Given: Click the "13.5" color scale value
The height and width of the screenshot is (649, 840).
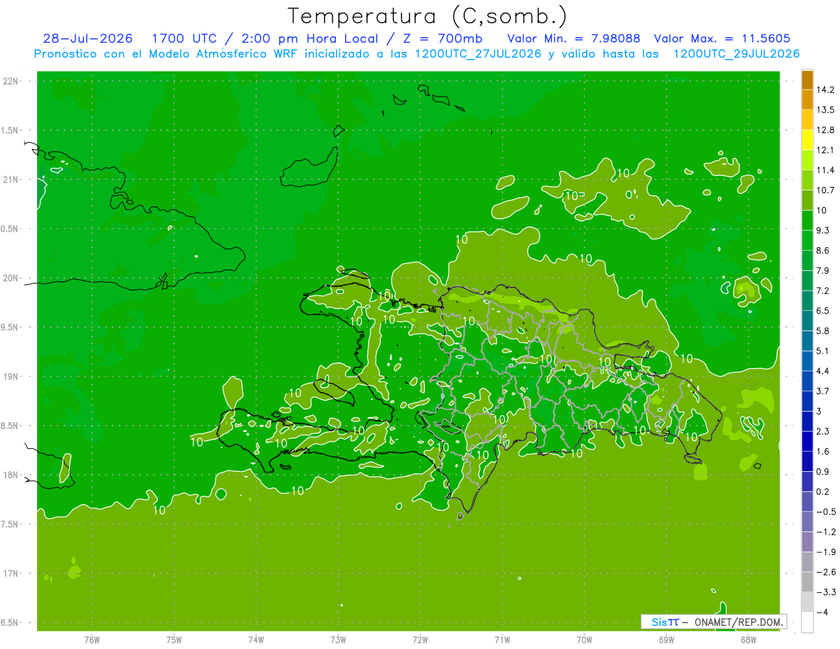Looking at the screenshot, I should [826, 110].
